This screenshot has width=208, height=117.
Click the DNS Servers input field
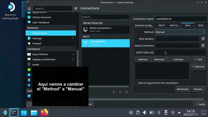(x=177, y=39)
